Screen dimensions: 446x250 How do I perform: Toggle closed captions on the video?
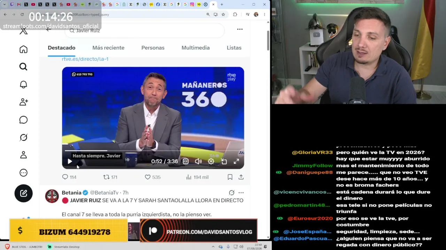point(186,161)
